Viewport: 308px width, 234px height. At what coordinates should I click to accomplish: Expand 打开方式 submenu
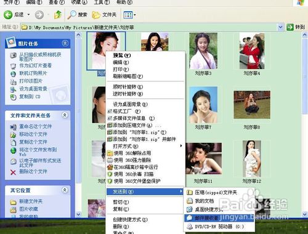[x=145, y=146]
